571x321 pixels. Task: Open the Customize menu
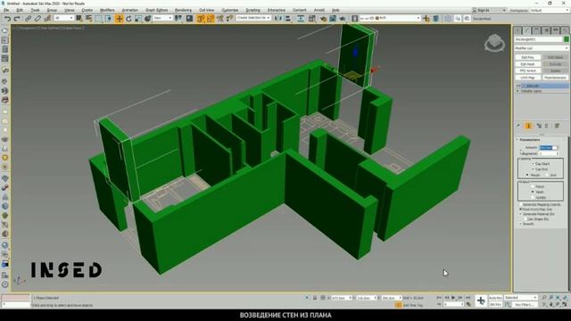coord(230,10)
